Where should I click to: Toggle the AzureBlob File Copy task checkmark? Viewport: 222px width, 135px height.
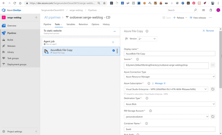click(114, 51)
